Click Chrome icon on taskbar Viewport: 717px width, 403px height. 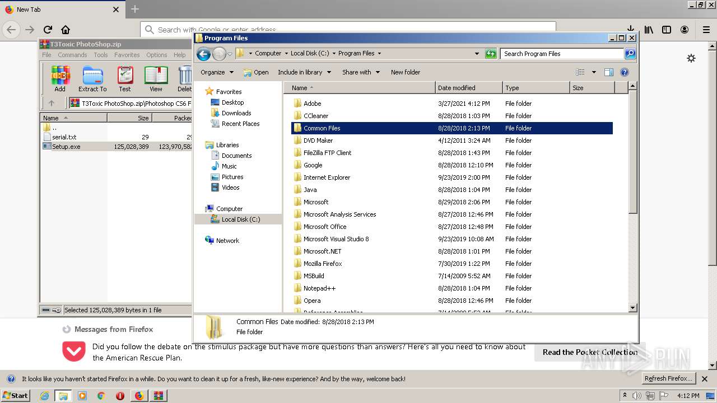click(x=101, y=396)
